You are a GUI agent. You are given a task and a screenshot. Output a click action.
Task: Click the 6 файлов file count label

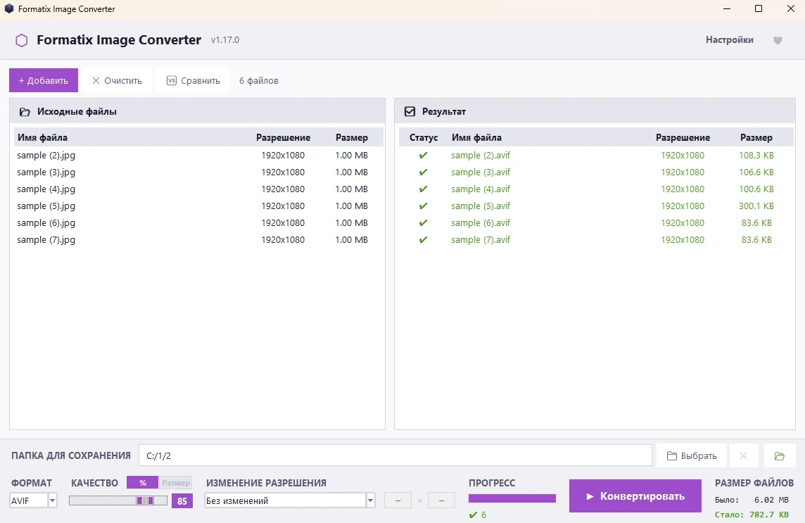pos(259,81)
